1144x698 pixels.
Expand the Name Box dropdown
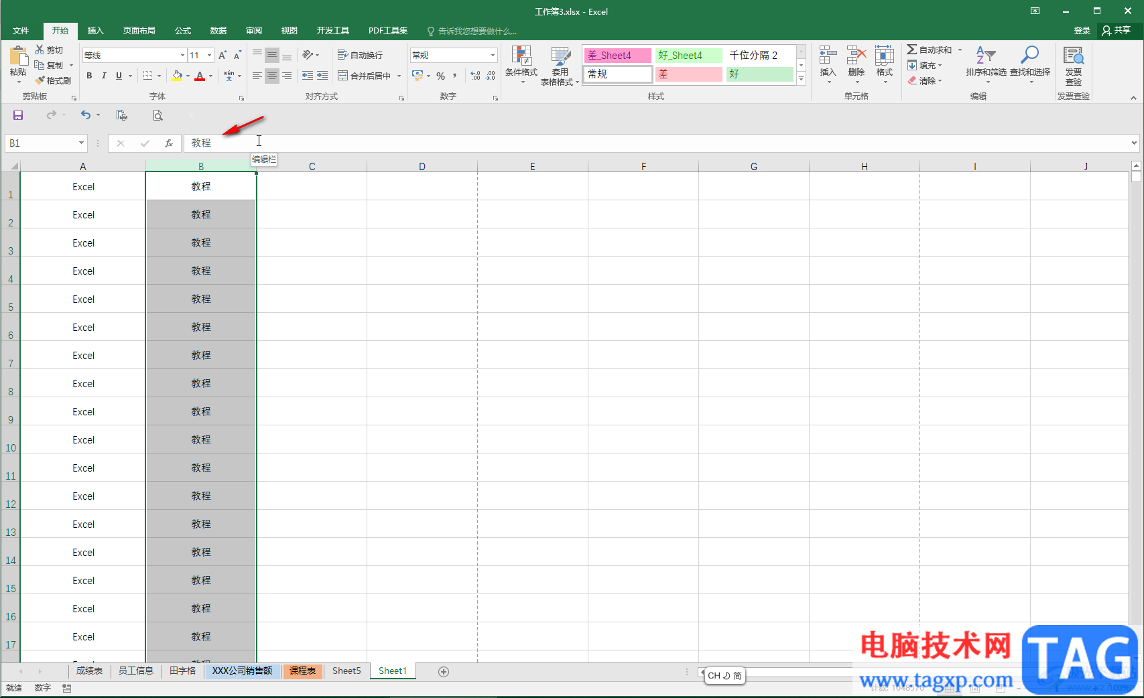coord(81,143)
